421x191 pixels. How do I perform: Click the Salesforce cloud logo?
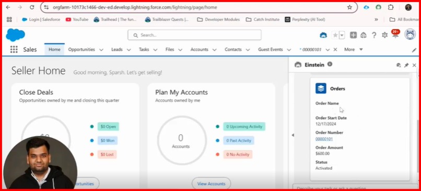pos(15,35)
